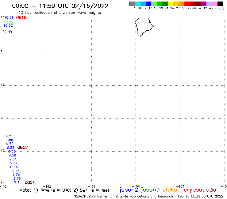Click the wave height value '9.68'

[x=17, y=178]
